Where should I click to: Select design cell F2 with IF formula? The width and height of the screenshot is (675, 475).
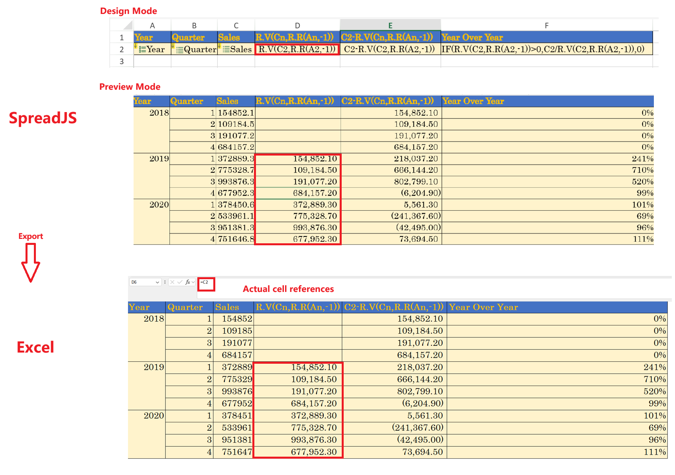(x=546, y=49)
